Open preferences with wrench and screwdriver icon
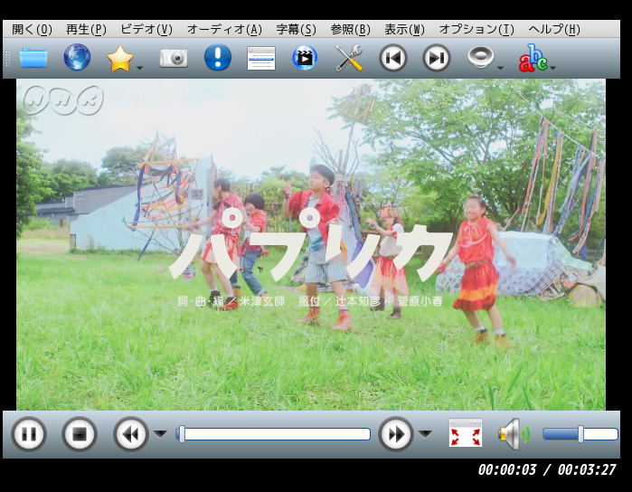 tap(349, 58)
